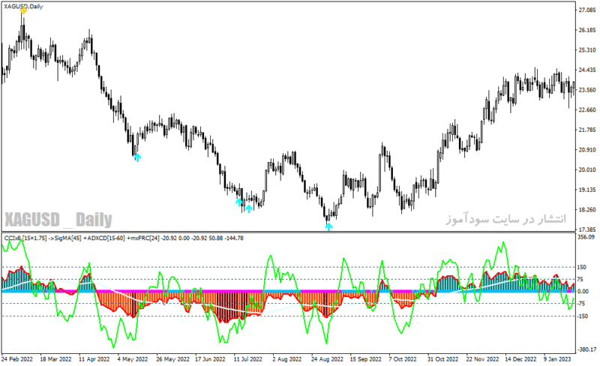The image size is (600, 366).
Task: Select the 9 Jan 2023 date label
Action: [557, 359]
